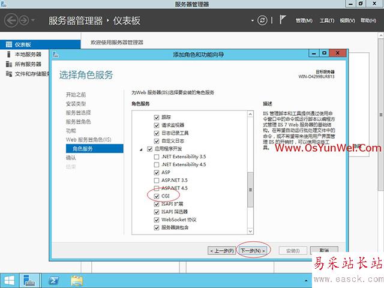Image resolution: width=384 pixels, height=288 pixels.
Task: Show hidden tray icons arrow
Action: coord(306,281)
